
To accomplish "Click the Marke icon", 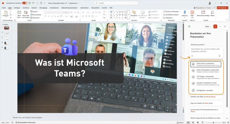I will click(212, 12).
